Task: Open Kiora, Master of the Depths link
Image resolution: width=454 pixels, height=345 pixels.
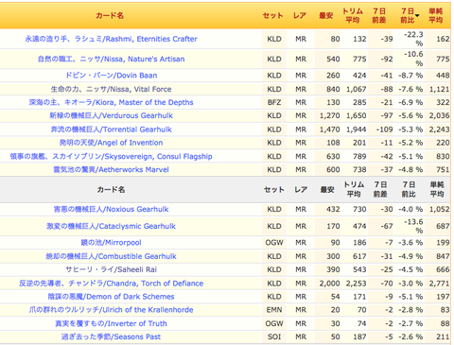Action: pos(111,102)
